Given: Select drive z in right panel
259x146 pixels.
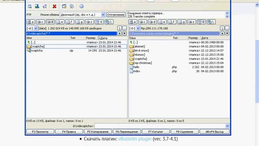Looking at the screenshot, I should click(191, 22).
